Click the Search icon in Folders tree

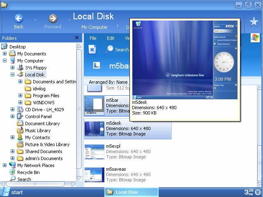[x=12, y=179]
